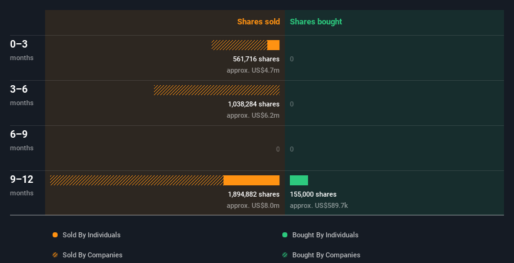The width and height of the screenshot is (514, 263).
Task: Click the green Bought By Individuals legend dot
Action: click(x=285, y=235)
